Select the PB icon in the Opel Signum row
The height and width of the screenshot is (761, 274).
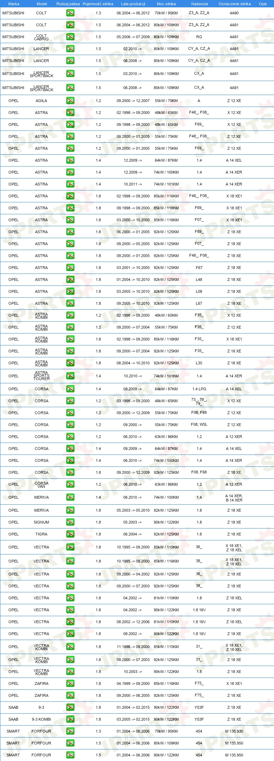[70, 522]
